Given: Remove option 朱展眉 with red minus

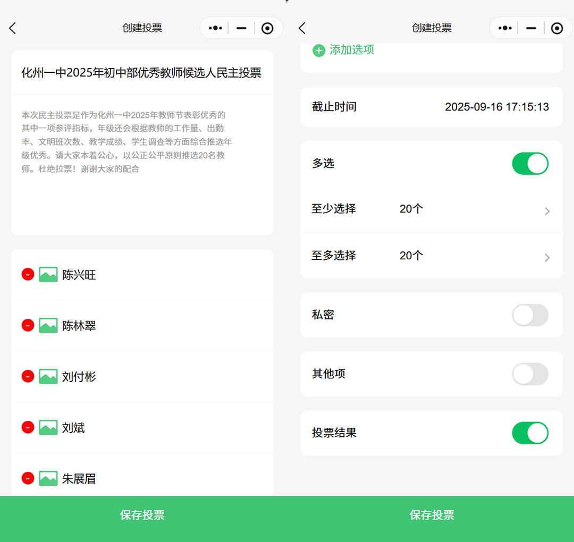Looking at the screenshot, I should coord(28,478).
